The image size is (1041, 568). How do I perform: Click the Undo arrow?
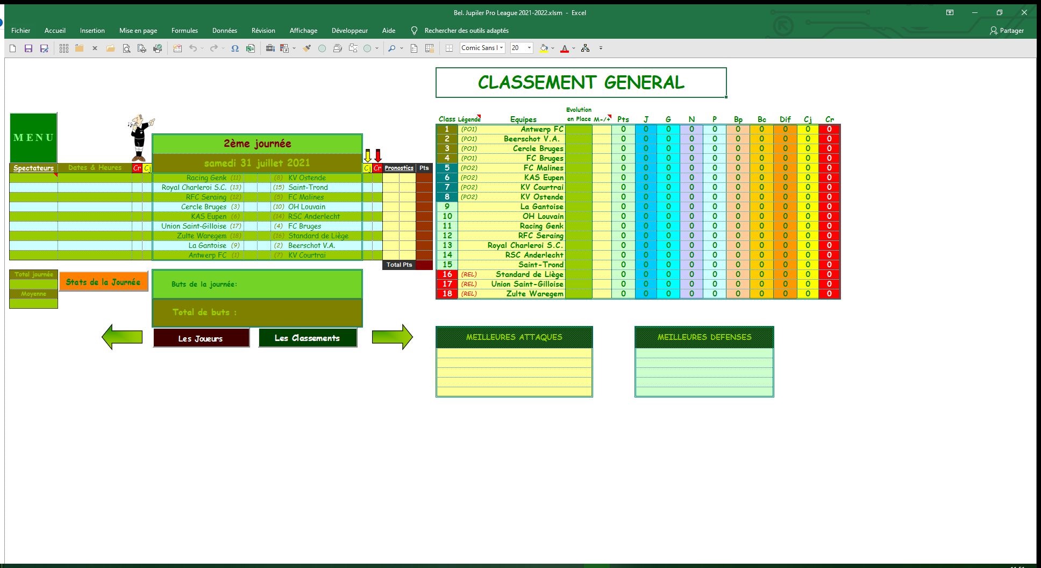(192, 48)
